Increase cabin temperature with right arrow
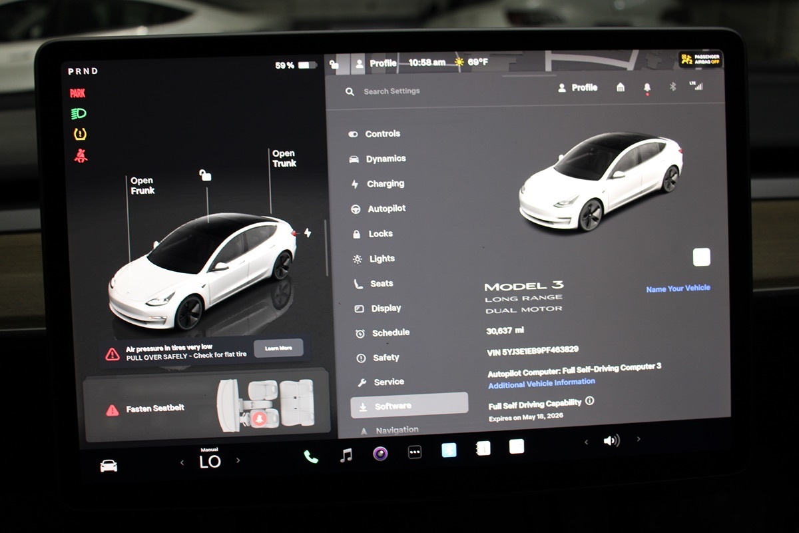 238,460
